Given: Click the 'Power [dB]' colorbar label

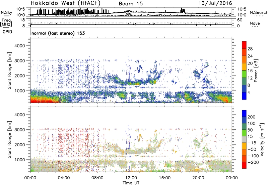Looking at the screenshot, I should (x=256, y=70).
